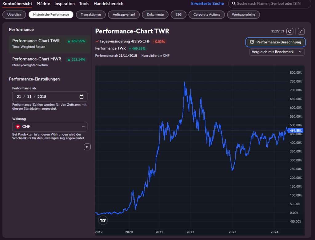The image size is (315, 240).
Task: Click the 469.55% price marker label
Action: pos(295,131)
